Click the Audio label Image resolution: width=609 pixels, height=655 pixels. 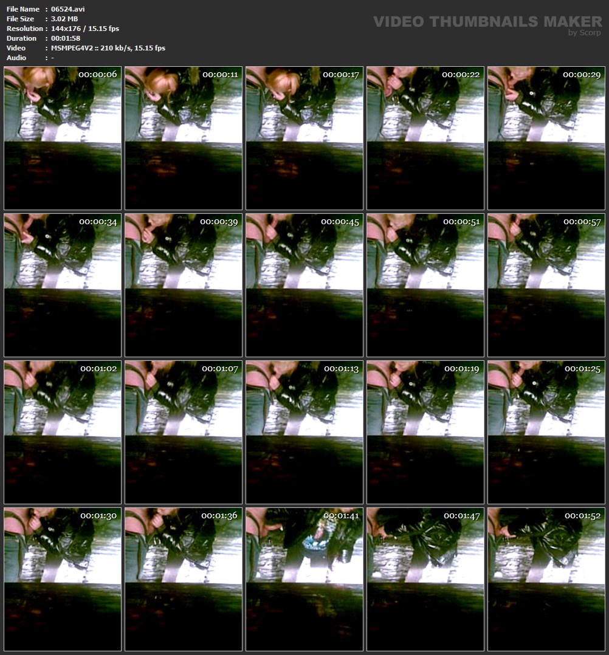coord(16,58)
